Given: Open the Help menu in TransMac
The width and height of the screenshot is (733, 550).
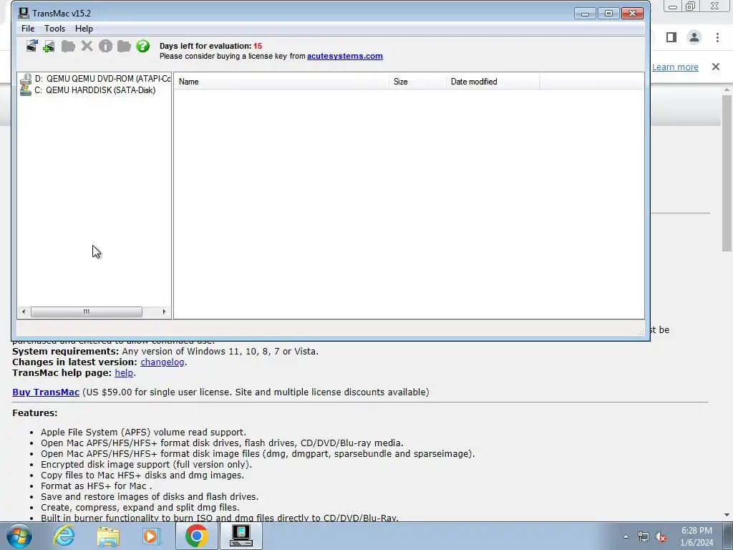Looking at the screenshot, I should (84, 29).
